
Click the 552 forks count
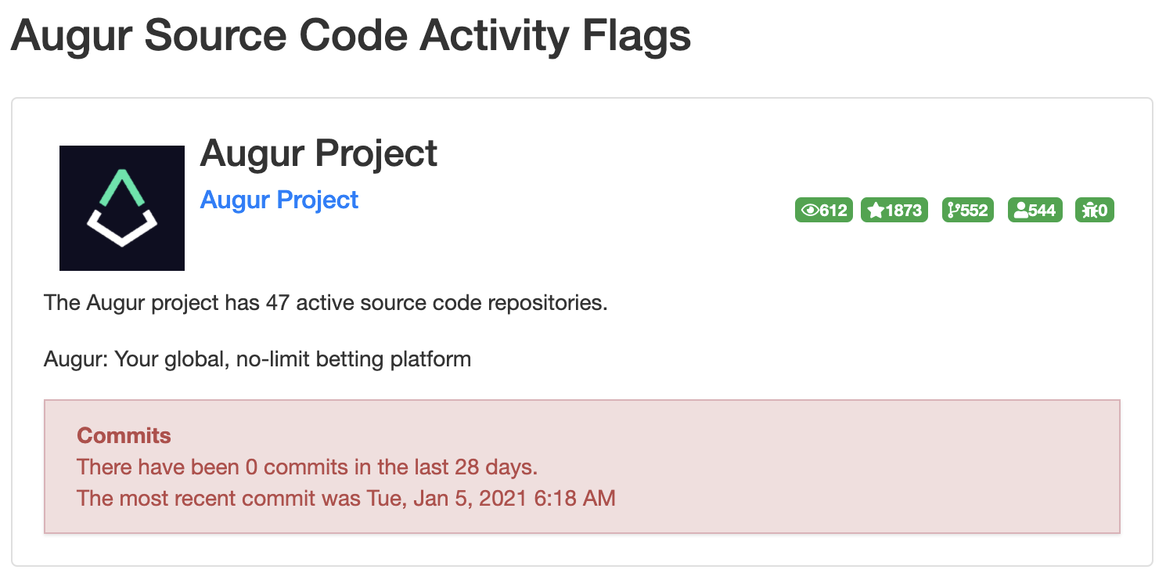coord(974,211)
